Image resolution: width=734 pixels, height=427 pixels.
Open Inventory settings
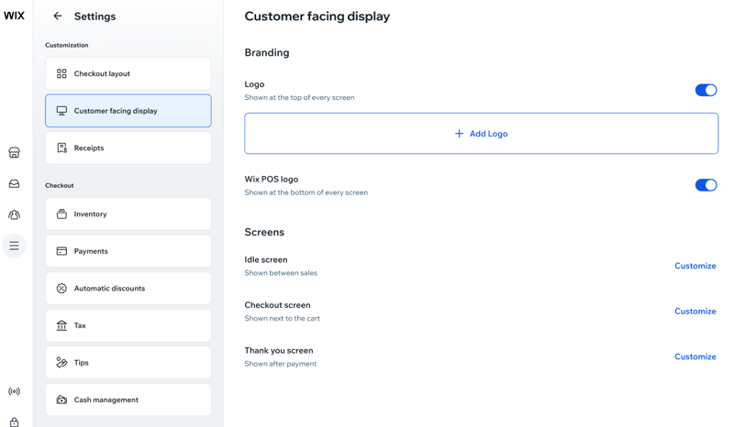(x=128, y=213)
